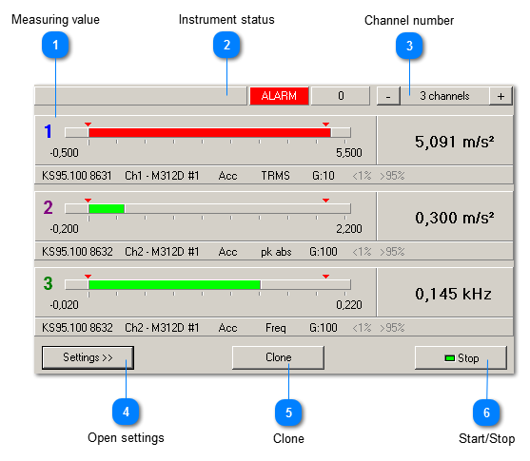
Task: Select the red bar graph of channel 1
Action: (x=209, y=133)
